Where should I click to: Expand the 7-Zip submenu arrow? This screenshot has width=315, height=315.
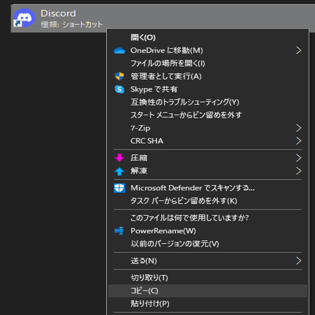click(298, 128)
